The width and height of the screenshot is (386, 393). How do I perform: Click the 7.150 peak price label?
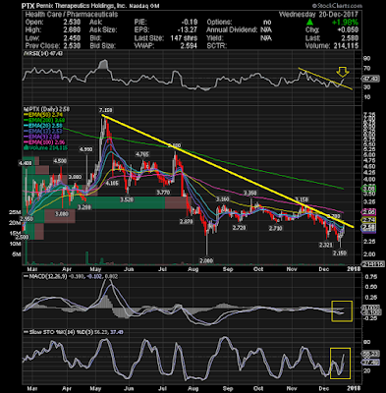(105, 109)
